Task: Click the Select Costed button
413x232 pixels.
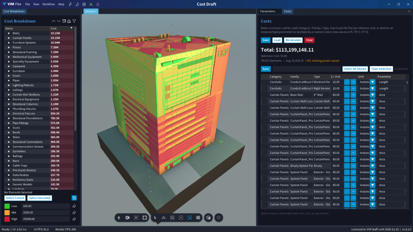Action: 15,198
